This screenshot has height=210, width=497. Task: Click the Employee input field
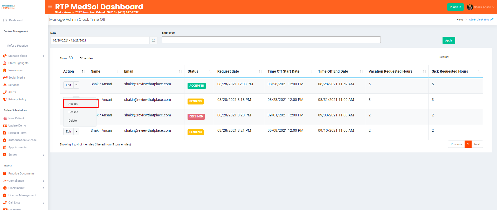[271, 40]
